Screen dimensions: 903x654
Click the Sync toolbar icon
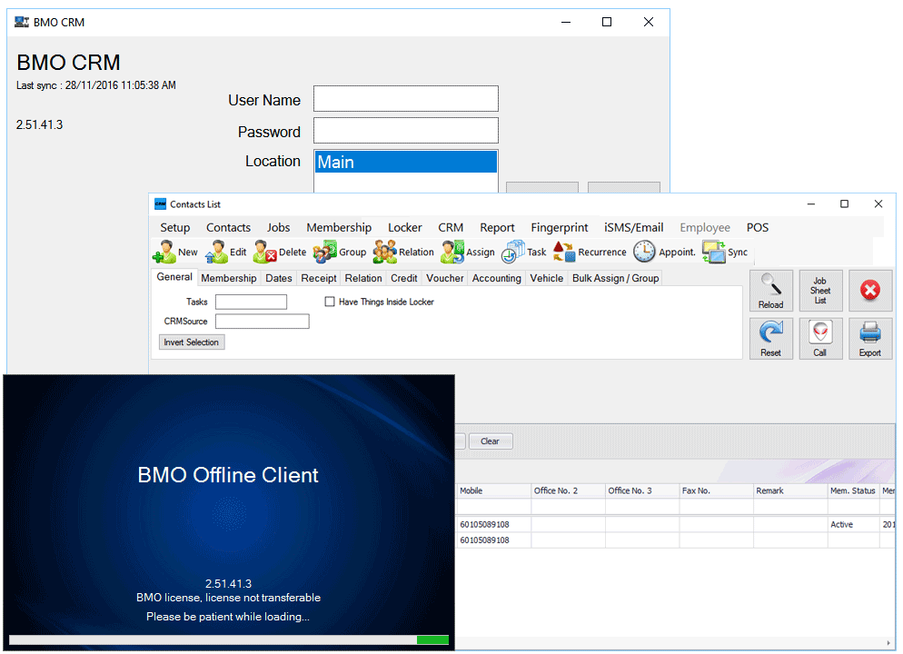tap(713, 253)
